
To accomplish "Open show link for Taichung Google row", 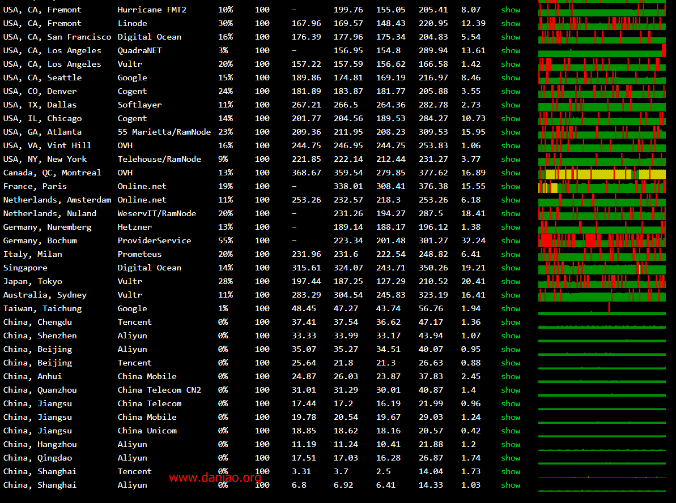I will [x=511, y=308].
